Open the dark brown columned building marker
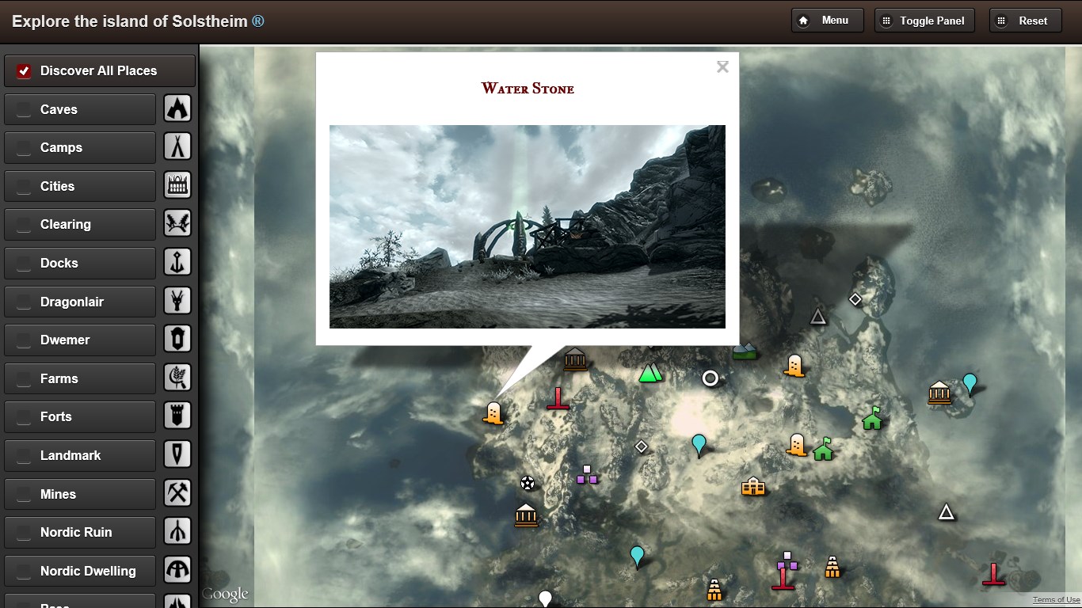The image size is (1082, 608). tap(575, 359)
